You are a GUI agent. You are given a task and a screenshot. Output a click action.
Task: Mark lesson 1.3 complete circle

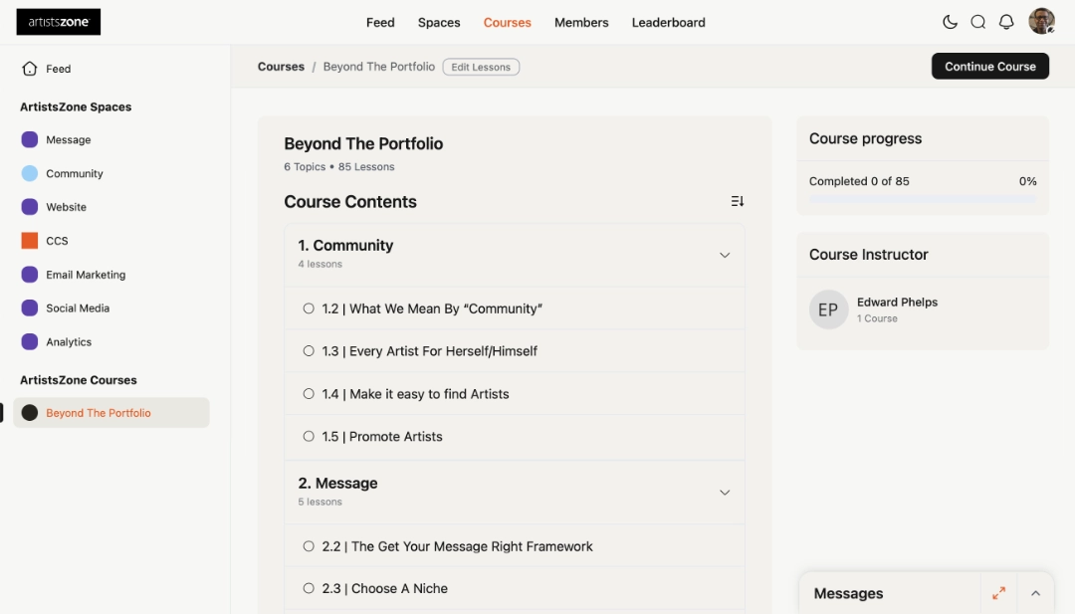(x=309, y=351)
